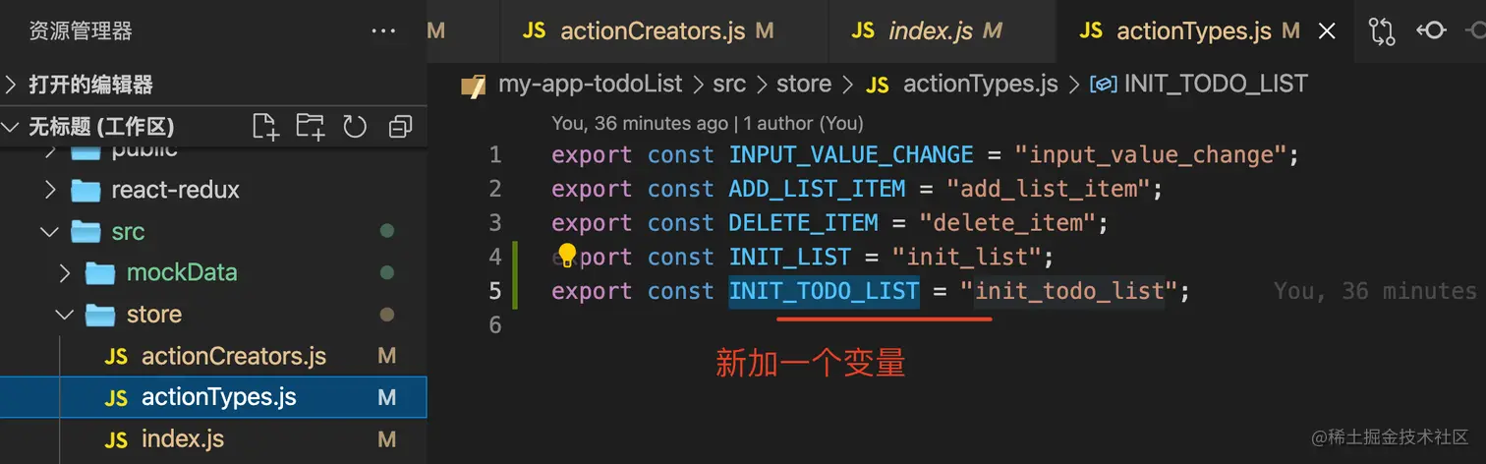Click the M status badge beside actionTypes.js

(x=387, y=397)
